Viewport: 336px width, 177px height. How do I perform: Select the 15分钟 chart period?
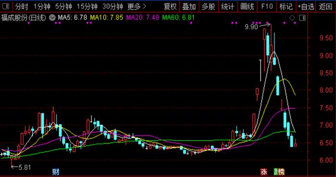(87, 7)
